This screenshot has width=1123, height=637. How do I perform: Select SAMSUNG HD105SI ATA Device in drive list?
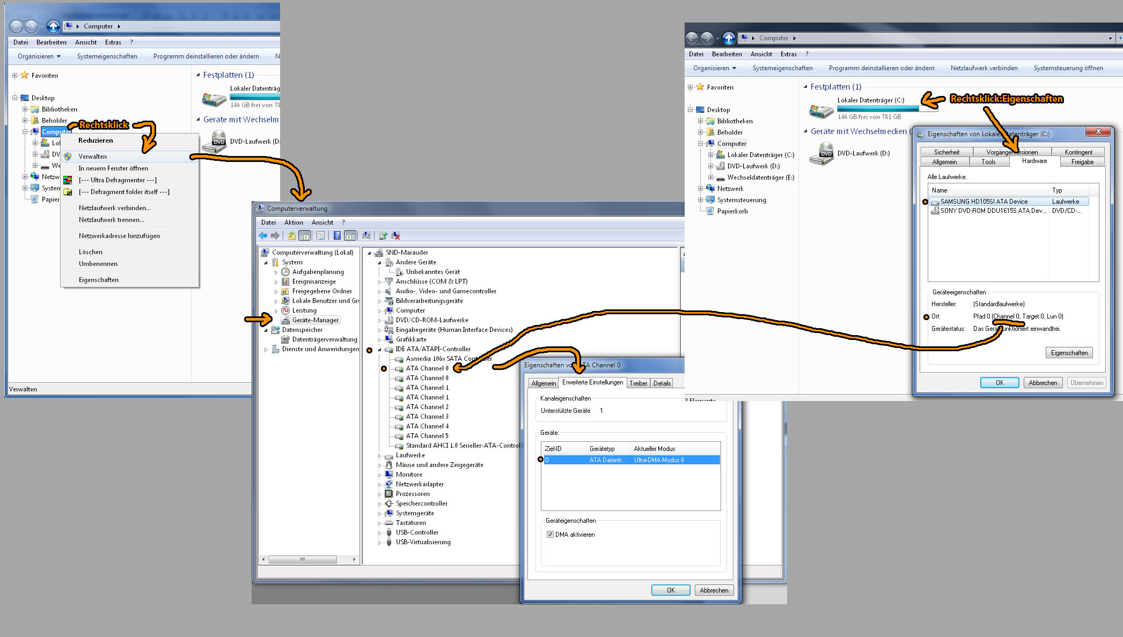[x=984, y=202]
